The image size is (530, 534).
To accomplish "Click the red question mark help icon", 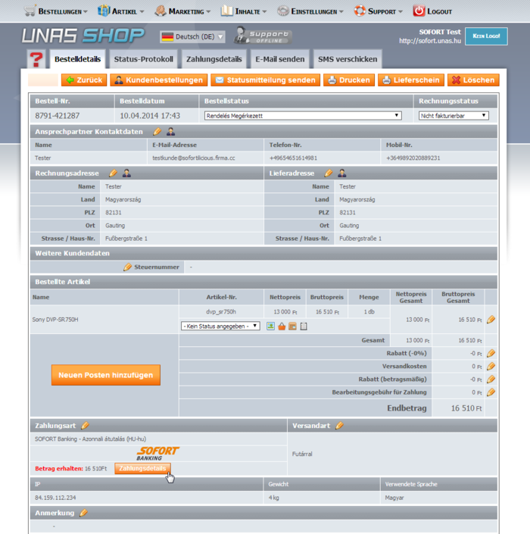I will 35,59.
